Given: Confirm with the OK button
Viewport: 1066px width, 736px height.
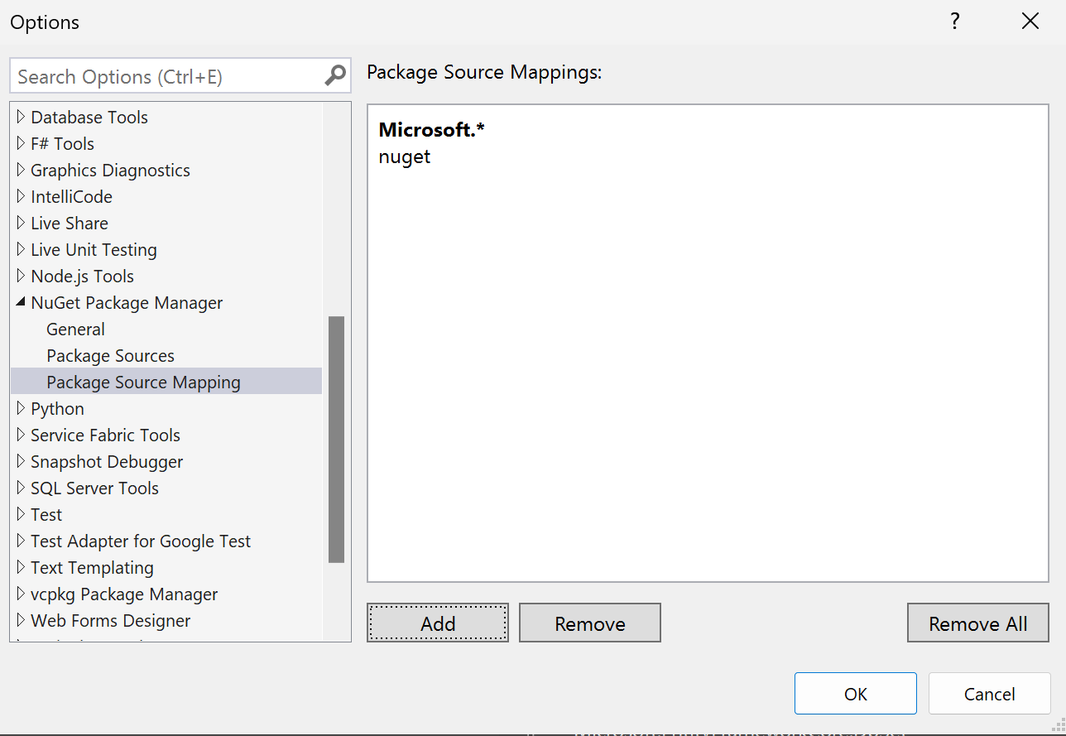Looking at the screenshot, I should click(855, 694).
